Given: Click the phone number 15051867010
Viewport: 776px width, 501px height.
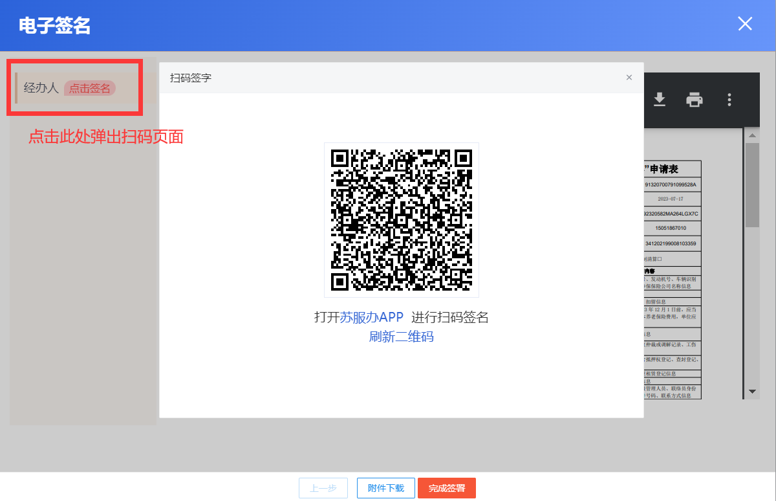Looking at the screenshot, I should tap(671, 228).
